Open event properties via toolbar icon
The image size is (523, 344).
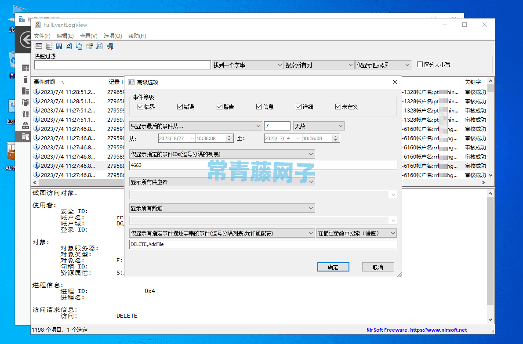pos(89,46)
